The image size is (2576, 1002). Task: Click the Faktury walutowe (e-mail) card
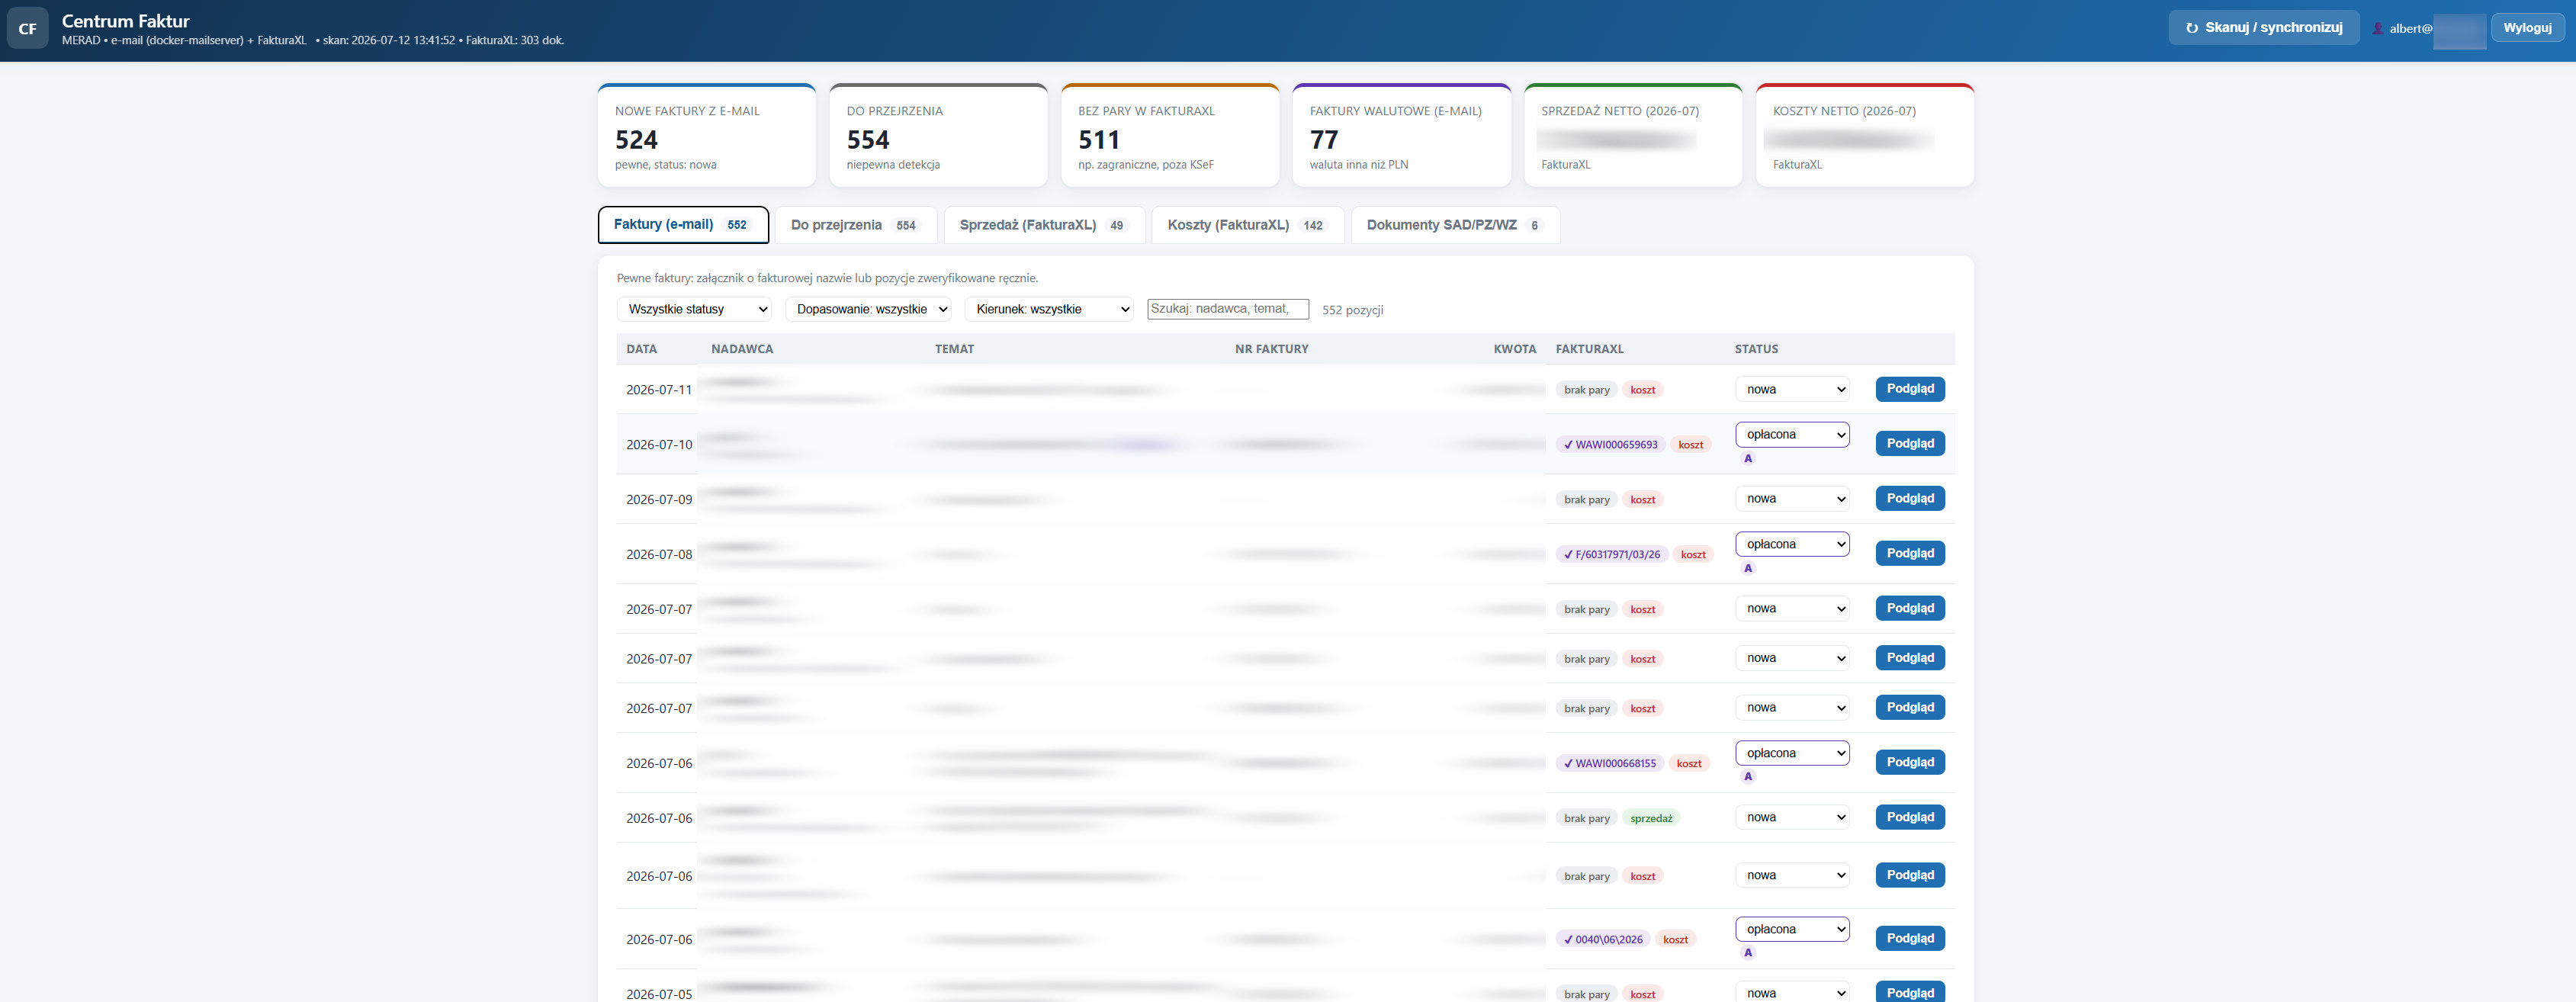coord(1401,136)
